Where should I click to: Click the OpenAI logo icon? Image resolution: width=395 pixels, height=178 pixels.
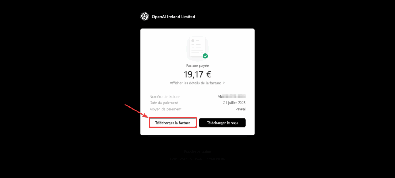coord(145,17)
